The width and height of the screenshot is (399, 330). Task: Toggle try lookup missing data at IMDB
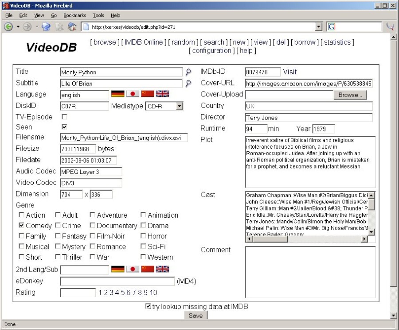click(x=148, y=307)
